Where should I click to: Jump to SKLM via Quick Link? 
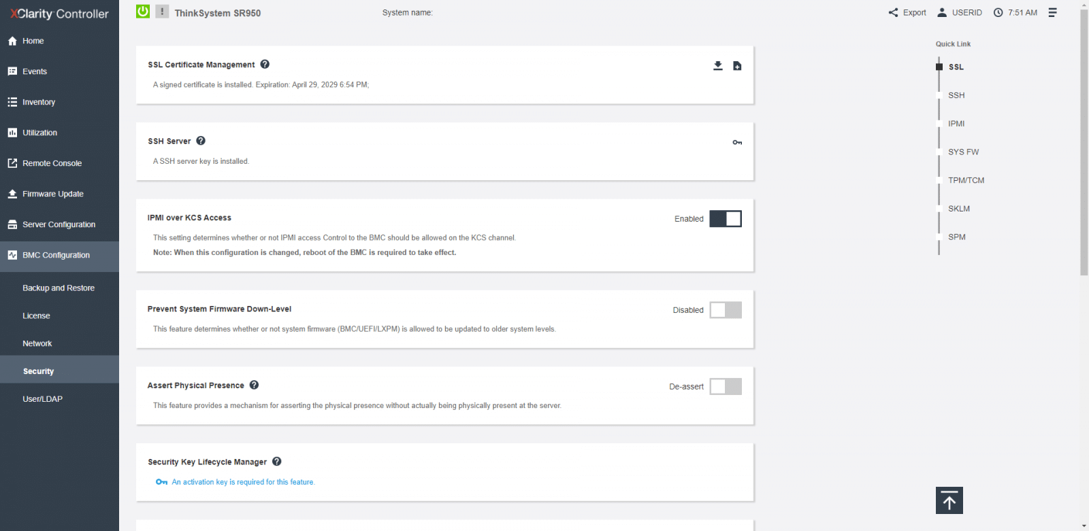coord(959,209)
